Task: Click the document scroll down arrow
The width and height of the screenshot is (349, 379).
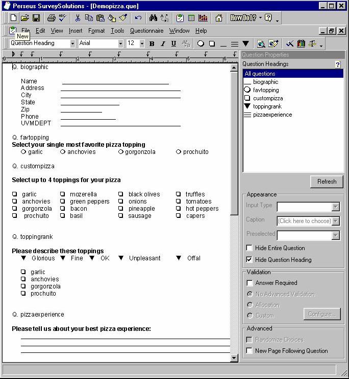Action: pos(234,358)
